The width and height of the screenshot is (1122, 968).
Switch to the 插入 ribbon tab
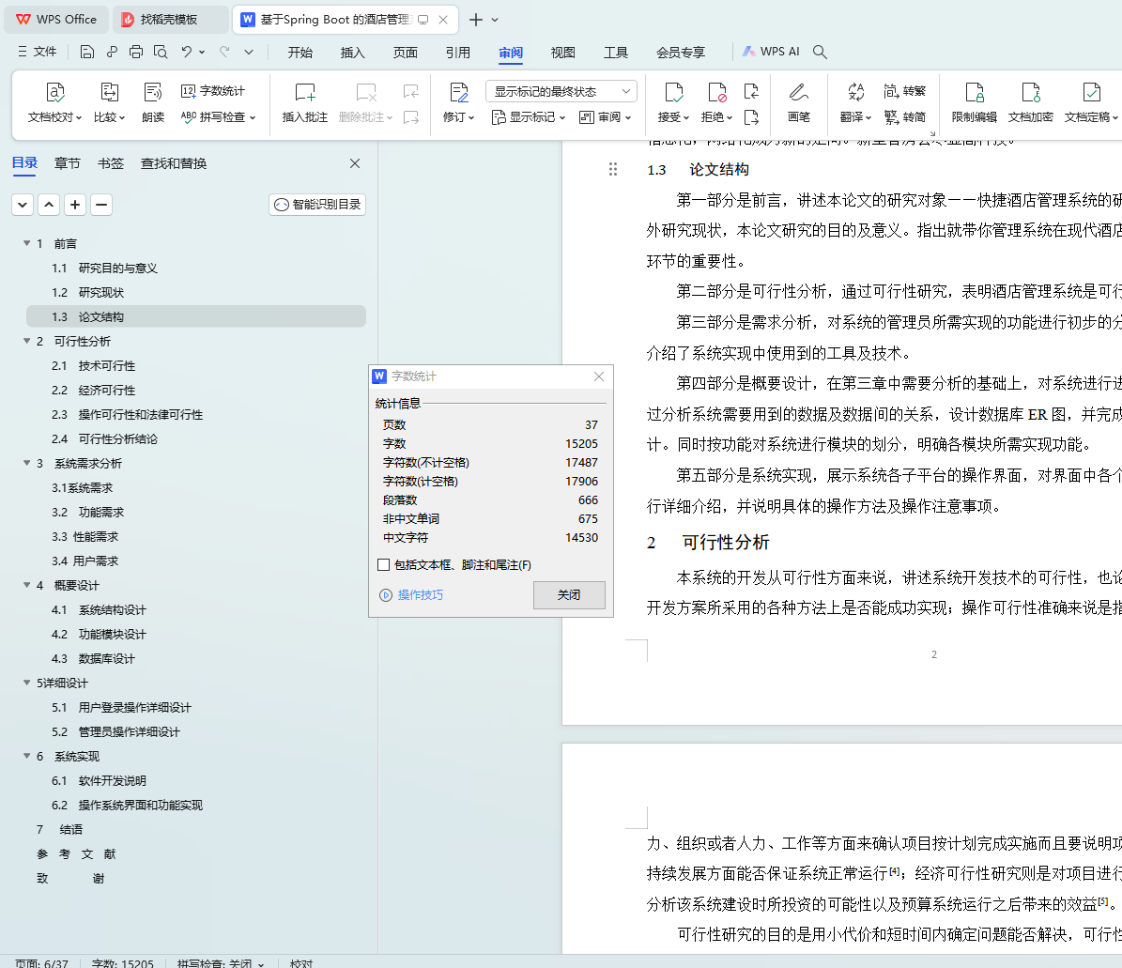(352, 53)
